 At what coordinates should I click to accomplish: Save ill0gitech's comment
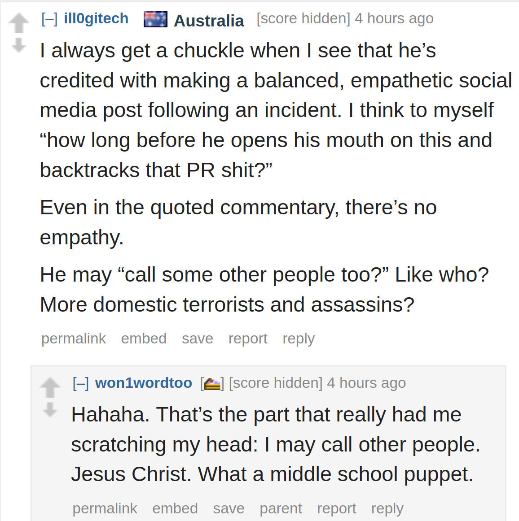[x=197, y=339]
